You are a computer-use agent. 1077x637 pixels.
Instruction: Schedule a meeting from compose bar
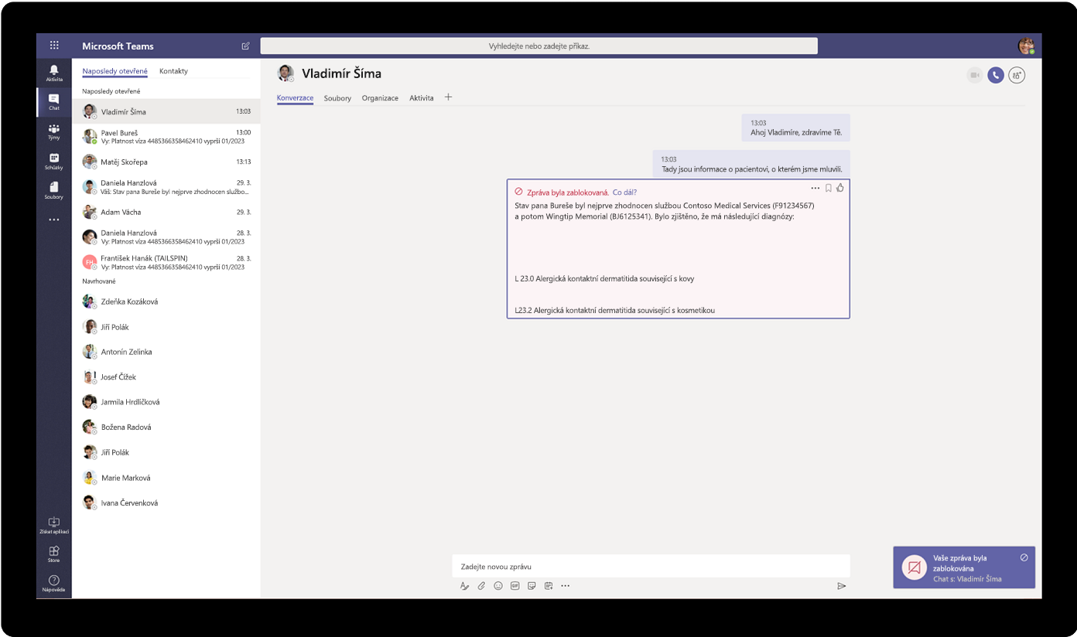point(549,586)
